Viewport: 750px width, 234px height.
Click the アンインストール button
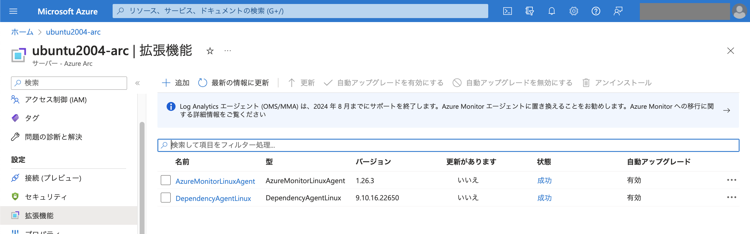click(617, 83)
